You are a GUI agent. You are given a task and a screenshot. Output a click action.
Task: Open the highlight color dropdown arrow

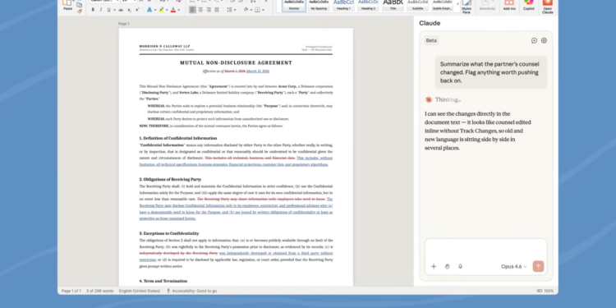click(167, 10)
